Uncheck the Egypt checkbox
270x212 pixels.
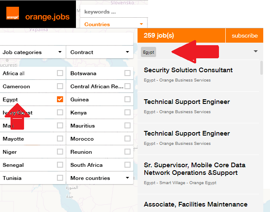[x=60, y=99]
